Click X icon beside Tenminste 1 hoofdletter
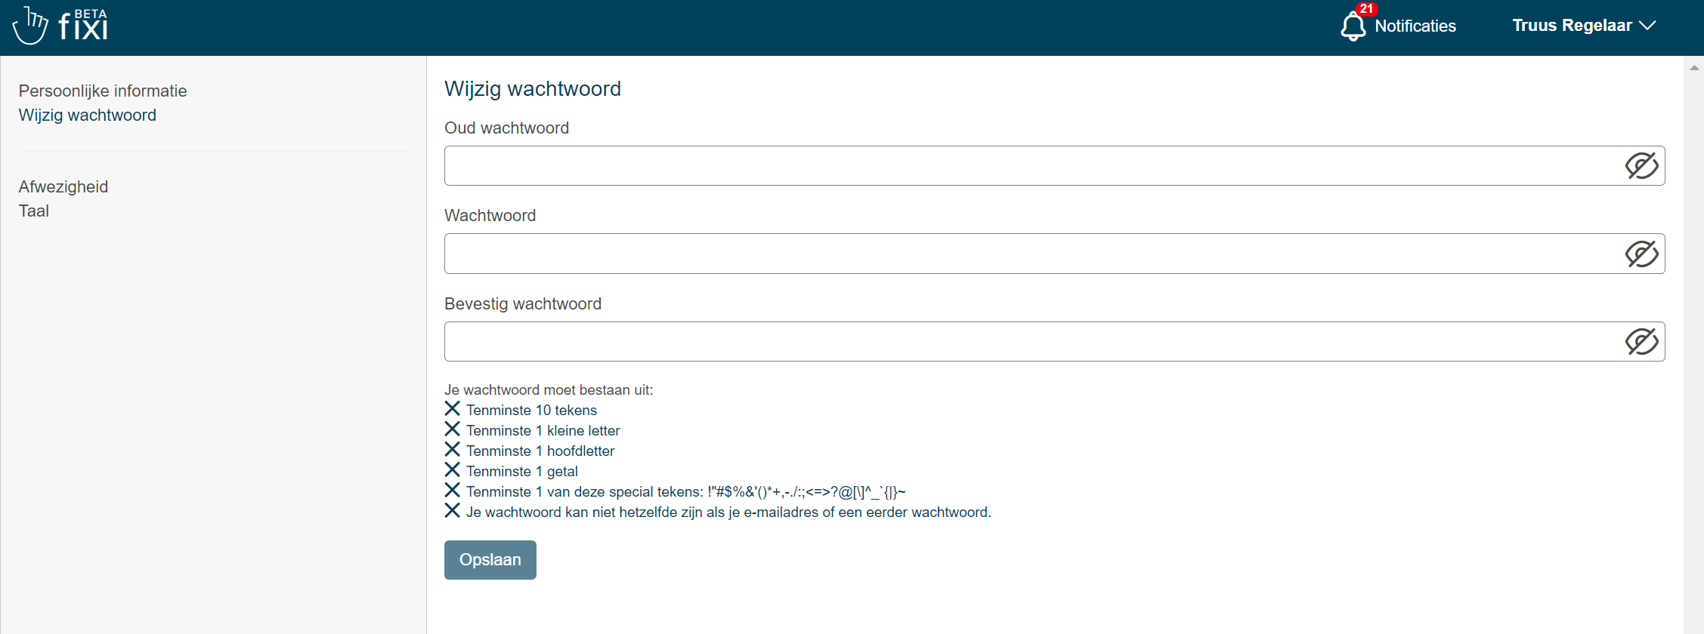The image size is (1704, 634). [x=452, y=449]
